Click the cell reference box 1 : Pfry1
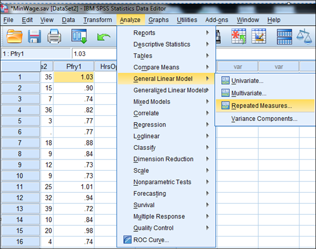This screenshot has height=249, width=316. point(36,54)
